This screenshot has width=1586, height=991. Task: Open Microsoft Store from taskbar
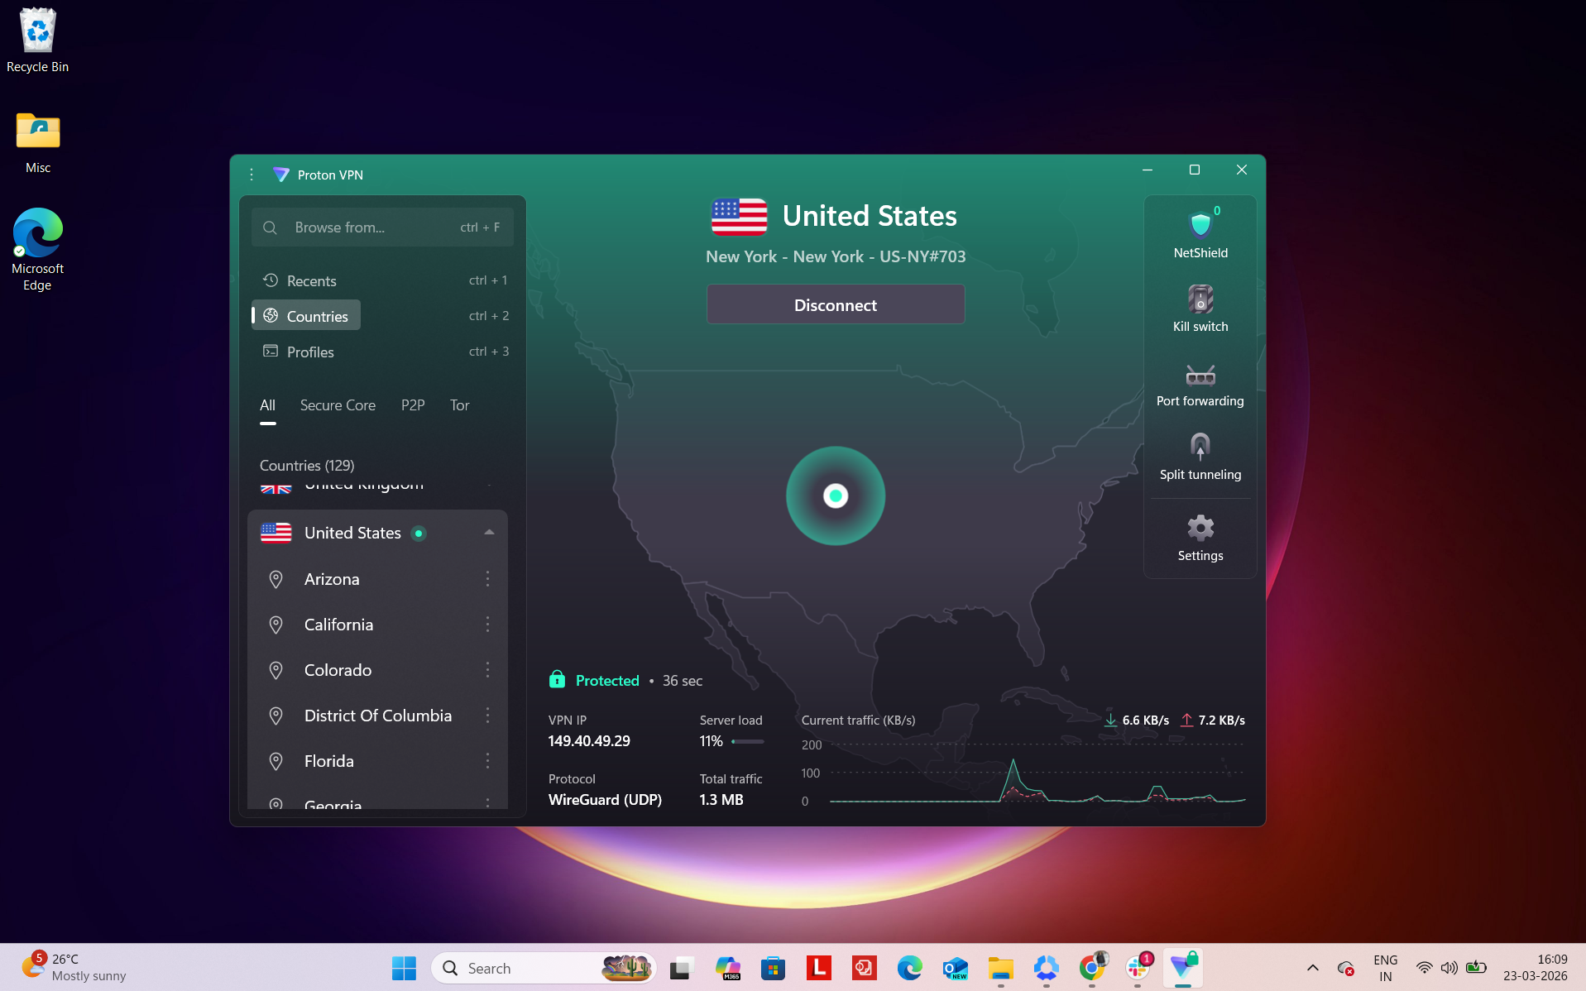tap(773, 968)
